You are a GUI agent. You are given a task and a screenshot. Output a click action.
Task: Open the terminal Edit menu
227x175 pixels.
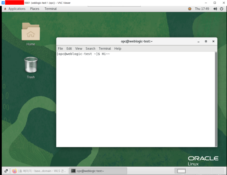[69, 49]
